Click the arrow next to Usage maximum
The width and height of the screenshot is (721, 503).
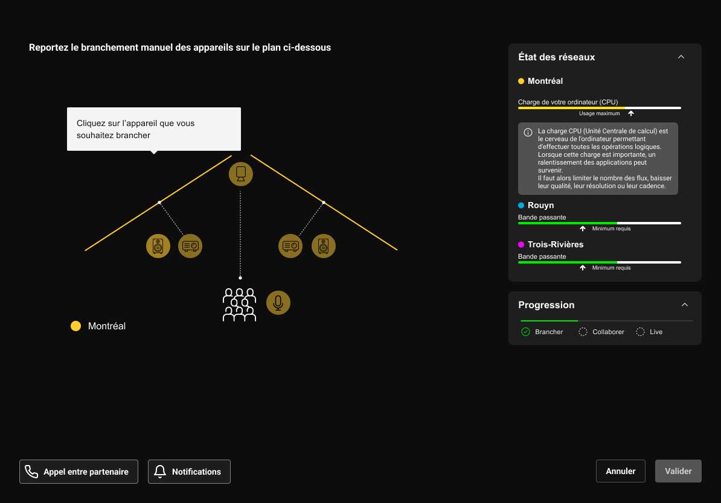pyautogui.click(x=631, y=113)
